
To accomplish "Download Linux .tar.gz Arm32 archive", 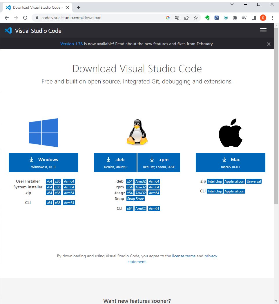I will (140, 193).
